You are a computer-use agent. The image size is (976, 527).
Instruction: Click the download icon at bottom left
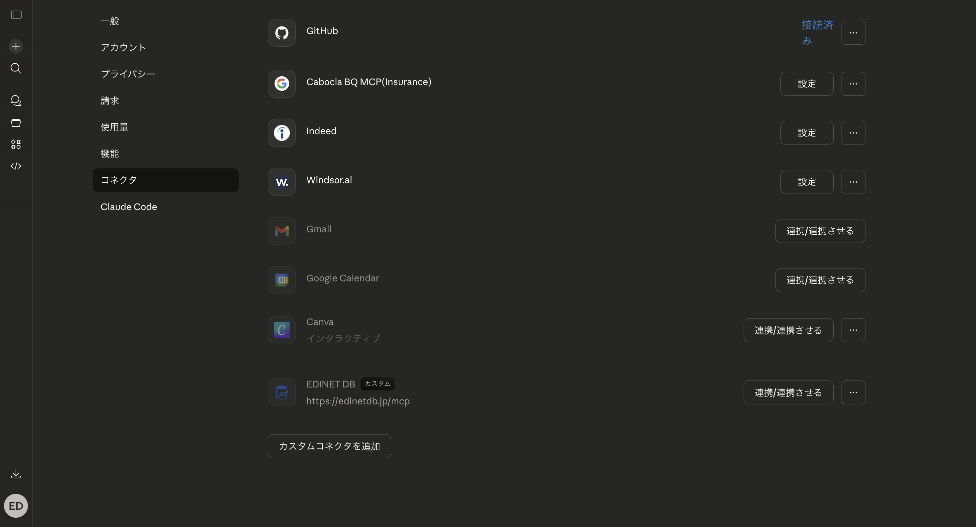coord(16,474)
